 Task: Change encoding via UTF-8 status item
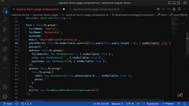click(130, 104)
